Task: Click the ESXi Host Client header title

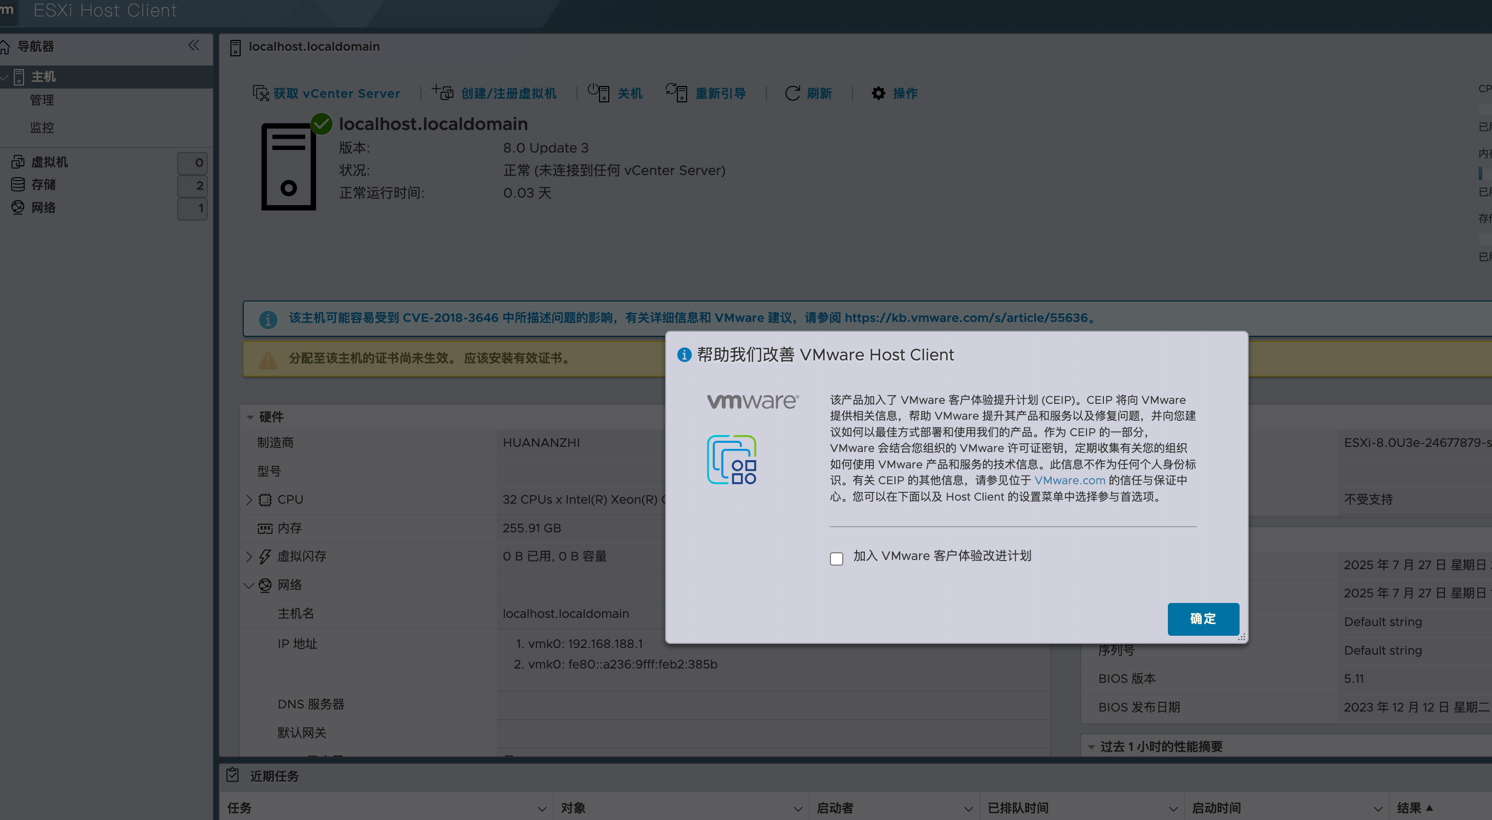Action: pyautogui.click(x=105, y=10)
